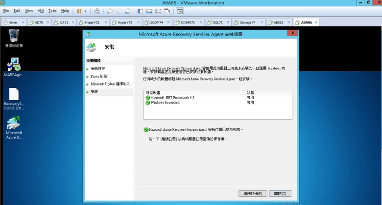Open the snapshot manager toolbar icon

[x=128, y=10]
